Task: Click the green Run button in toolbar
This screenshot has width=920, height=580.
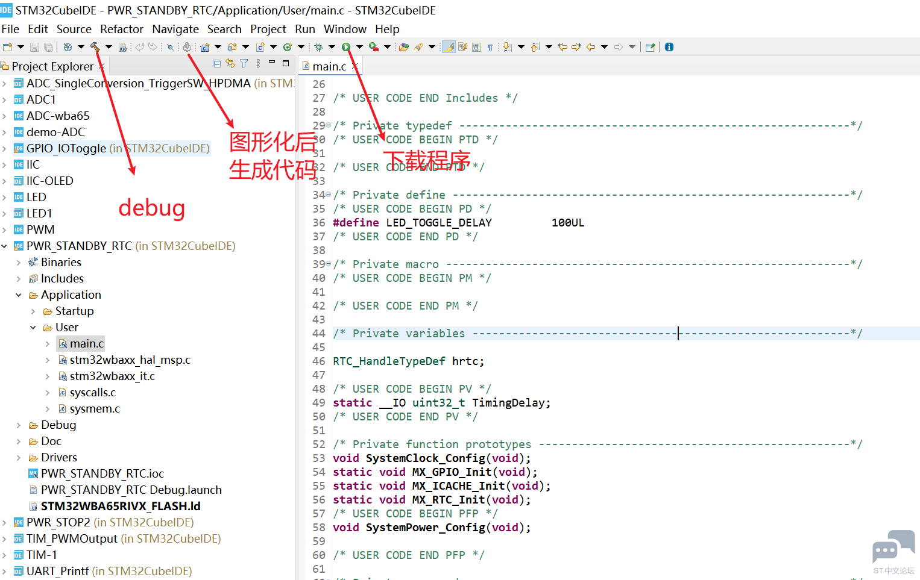Action: (346, 47)
